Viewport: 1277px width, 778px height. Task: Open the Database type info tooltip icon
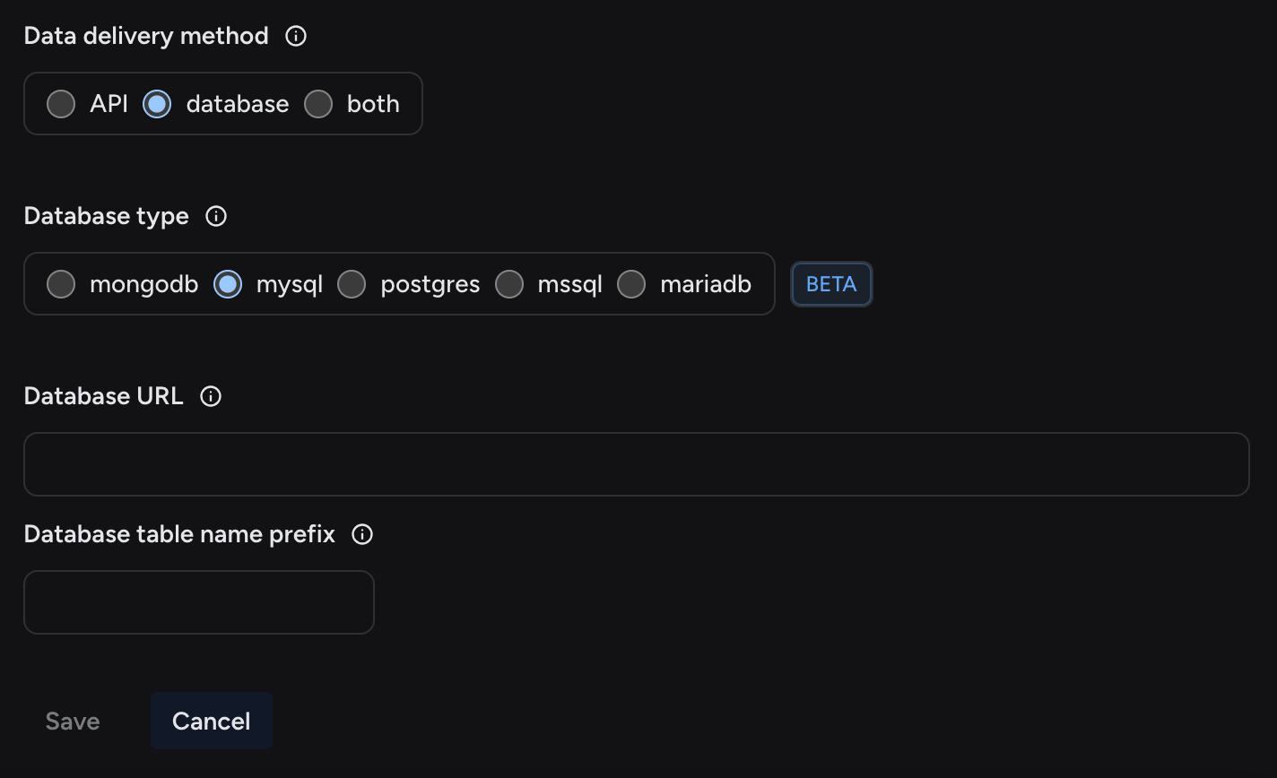(x=216, y=216)
